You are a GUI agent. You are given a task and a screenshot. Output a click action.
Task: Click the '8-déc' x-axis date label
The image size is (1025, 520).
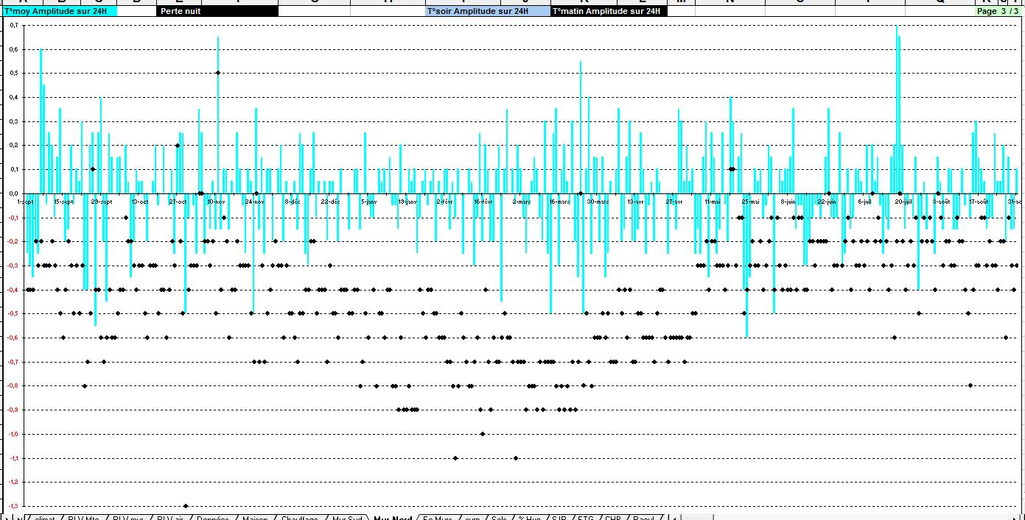[293, 201]
